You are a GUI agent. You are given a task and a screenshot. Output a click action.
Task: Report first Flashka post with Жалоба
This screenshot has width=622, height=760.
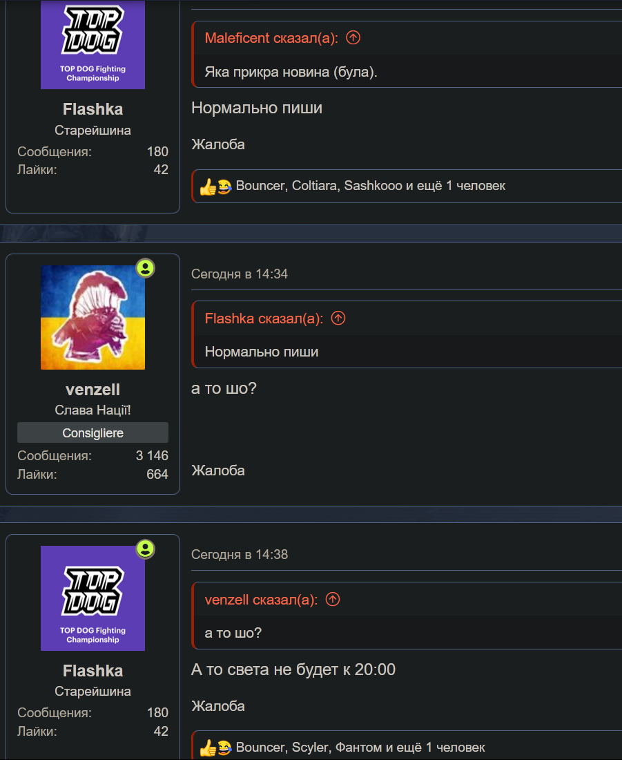(x=218, y=144)
